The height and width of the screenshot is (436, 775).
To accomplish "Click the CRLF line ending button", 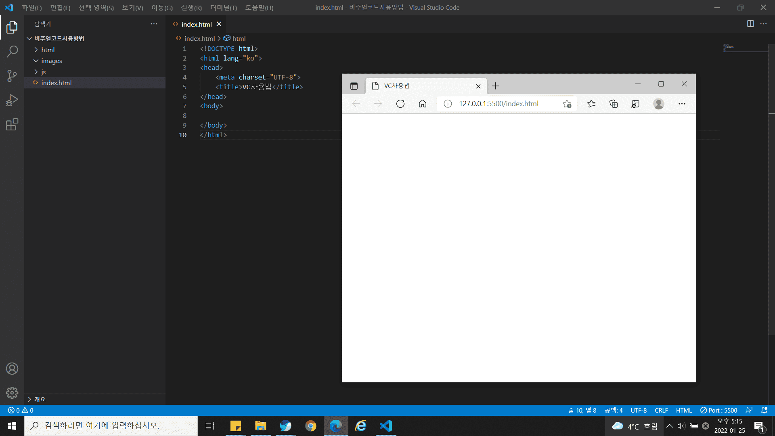I will tap(661, 410).
